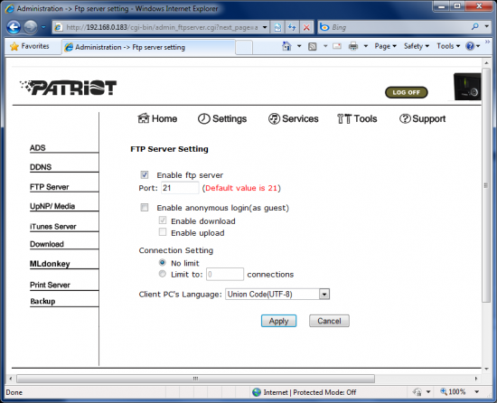Image resolution: width=497 pixels, height=403 pixels.
Task: Click the vertical scrollbar down arrow
Action: click(x=486, y=369)
